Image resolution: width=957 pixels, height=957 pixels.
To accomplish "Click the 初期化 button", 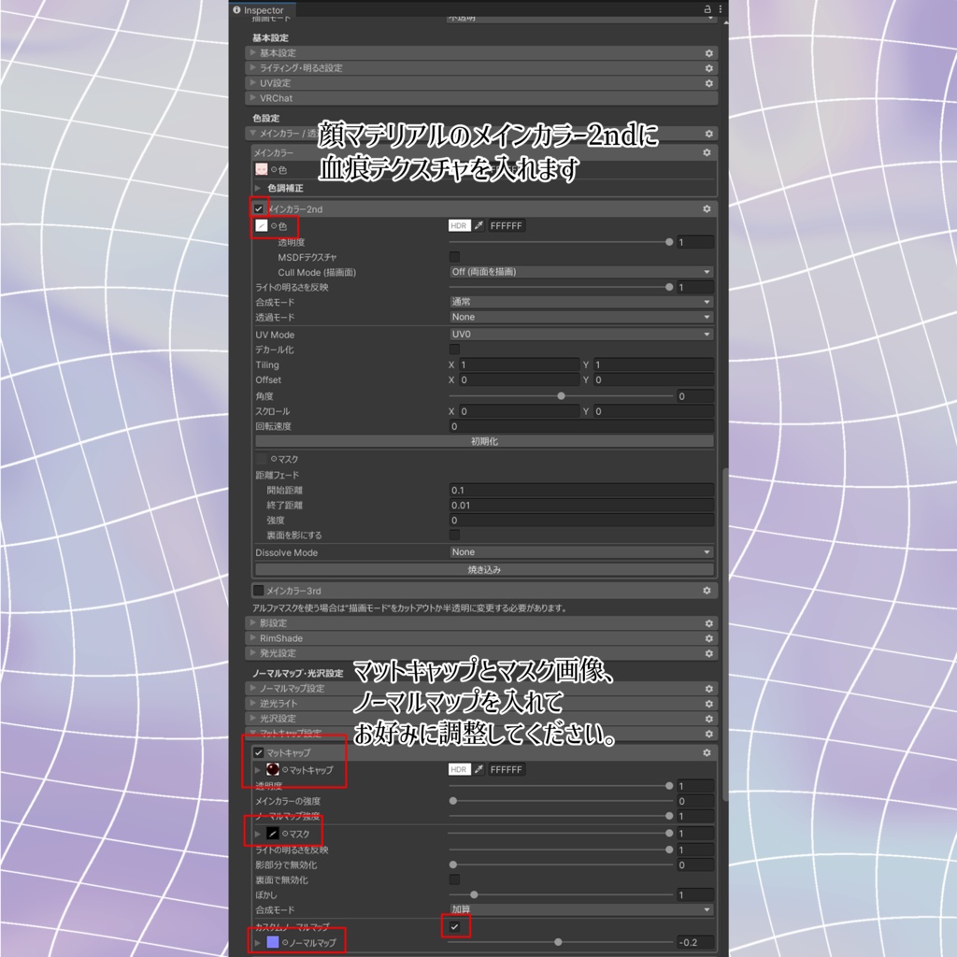I will point(485,441).
